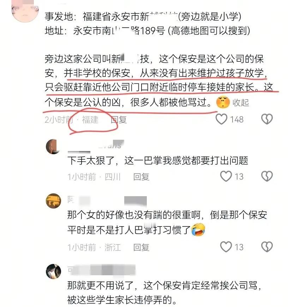Tap the crying-laughing emoji in comment
288x307 pixels.
click(x=198, y=229)
